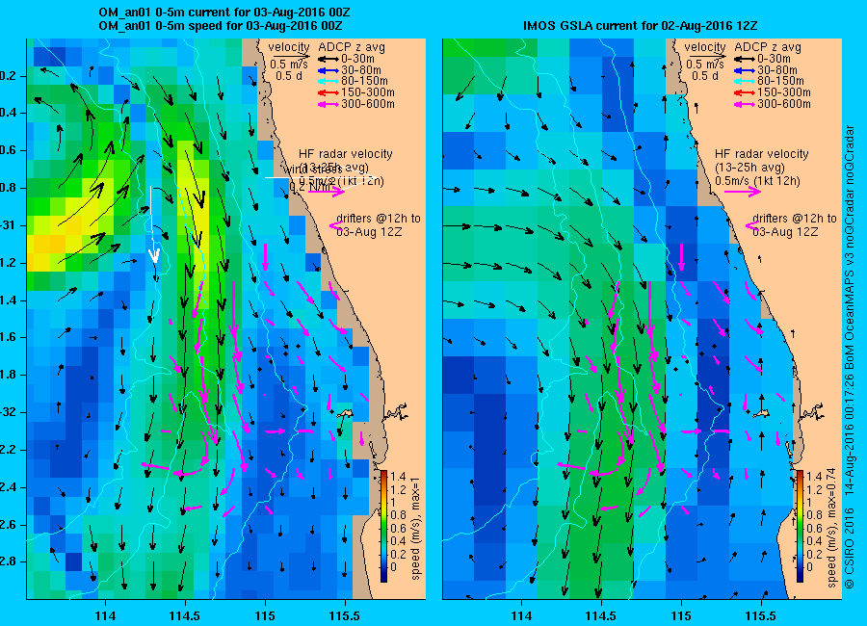Click the left panel speed color bar
This screenshot has width=867, height=626.
click(383, 526)
